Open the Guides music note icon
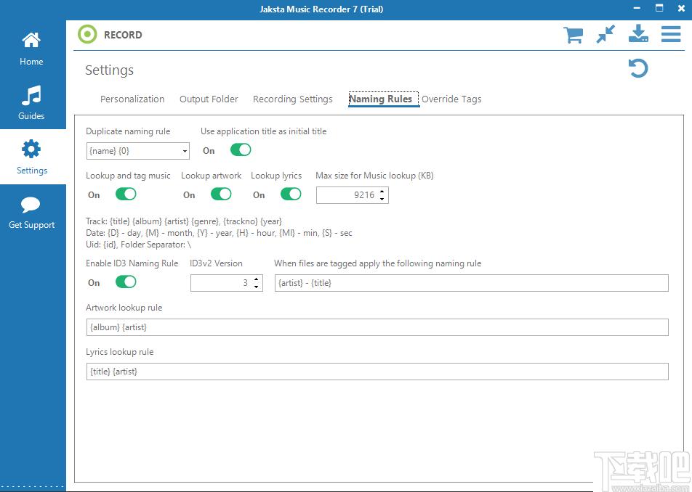 point(31,95)
